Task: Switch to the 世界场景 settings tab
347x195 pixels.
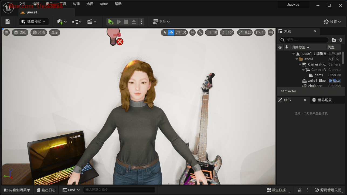Action: click(x=324, y=100)
